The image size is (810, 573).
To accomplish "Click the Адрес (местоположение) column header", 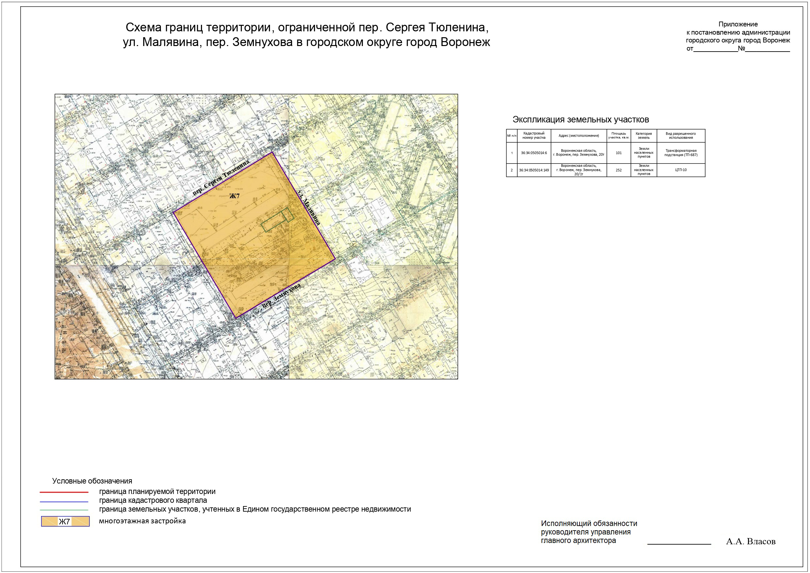I will point(579,135).
